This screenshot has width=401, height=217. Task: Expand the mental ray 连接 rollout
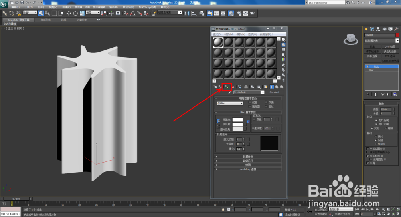coord(248,169)
